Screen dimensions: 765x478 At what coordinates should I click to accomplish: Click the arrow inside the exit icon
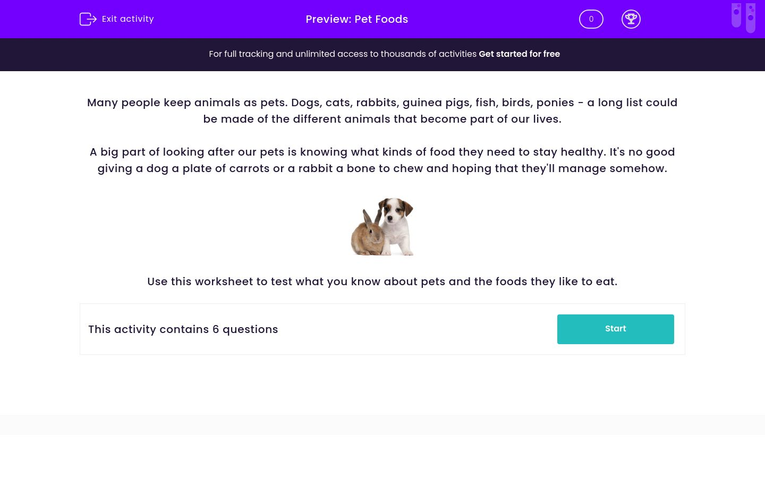coord(91,19)
